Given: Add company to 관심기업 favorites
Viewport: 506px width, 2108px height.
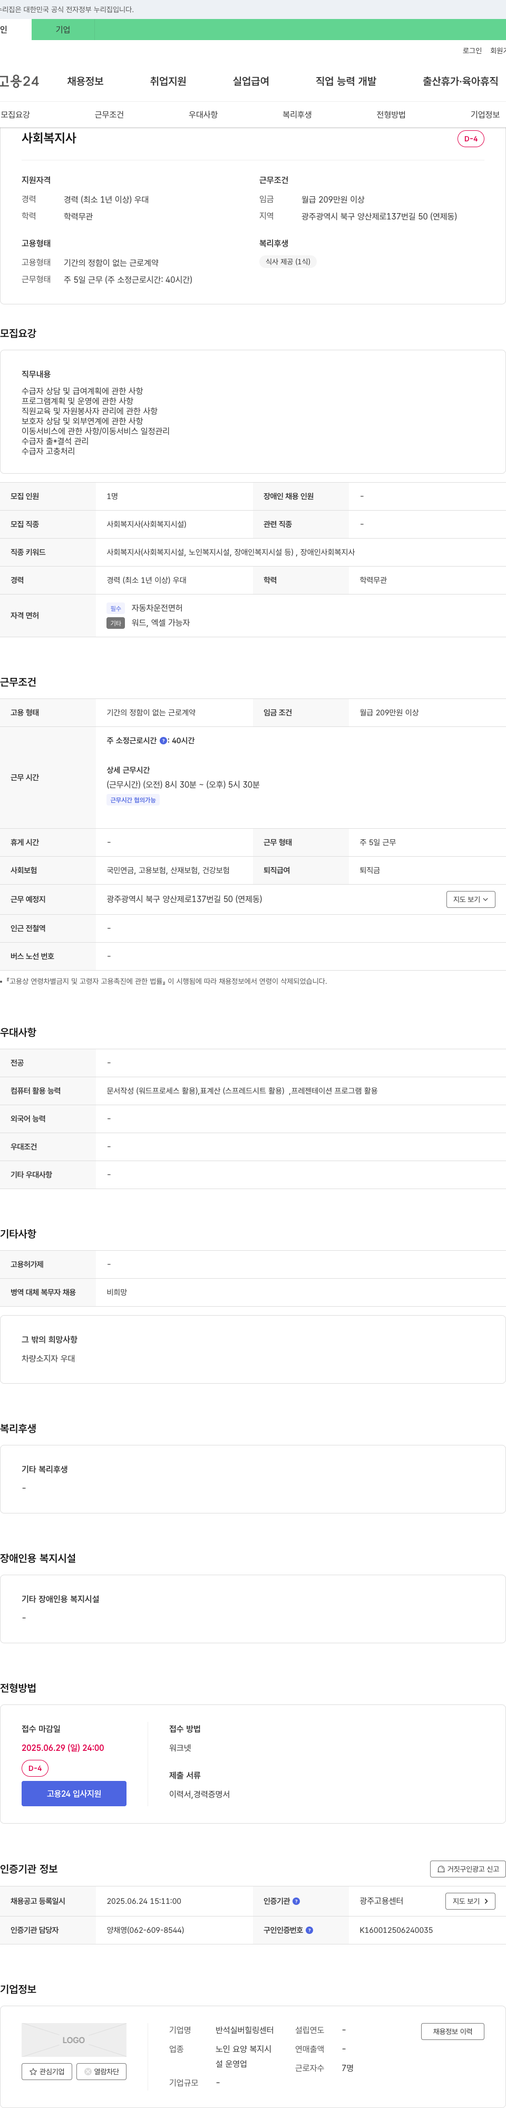Looking at the screenshot, I should [46, 2071].
